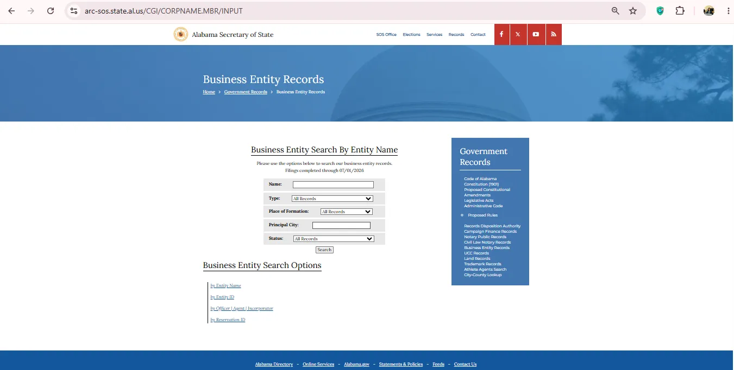Open Online Services footer link

point(318,365)
